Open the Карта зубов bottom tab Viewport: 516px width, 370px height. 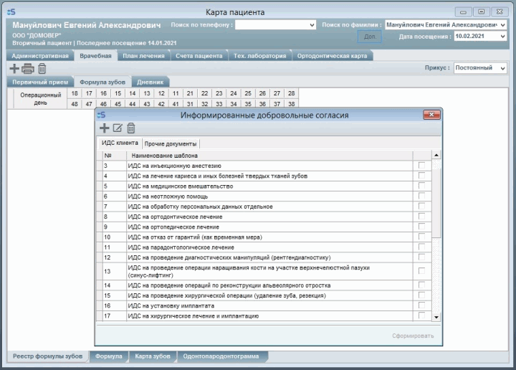(153, 356)
